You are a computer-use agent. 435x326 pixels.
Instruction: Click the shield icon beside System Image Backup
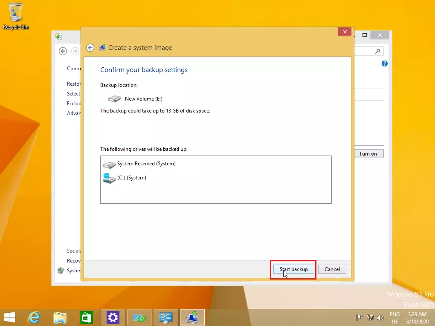[x=61, y=271]
